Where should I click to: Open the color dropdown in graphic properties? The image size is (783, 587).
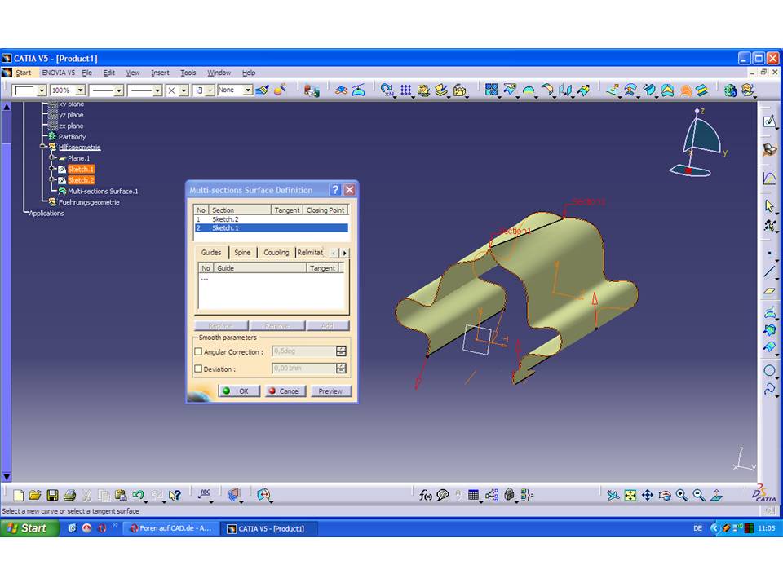pos(42,90)
